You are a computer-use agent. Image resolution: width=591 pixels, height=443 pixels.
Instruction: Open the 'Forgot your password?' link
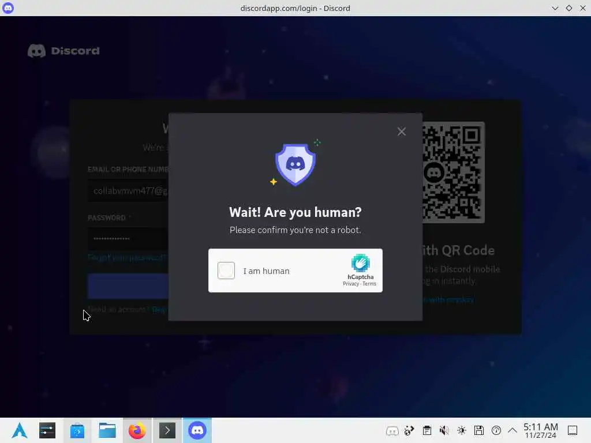pyautogui.click(x=127, y=258)
